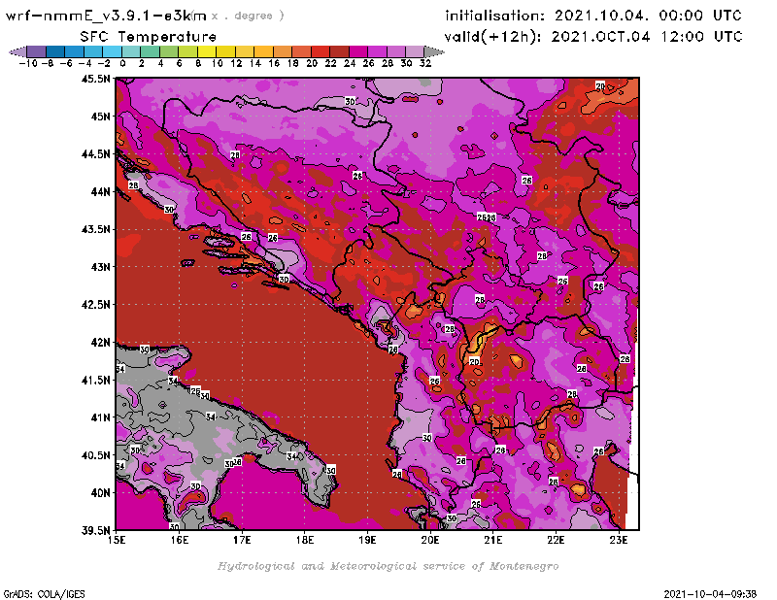
Task: Click the 41.5N latitude axis label
Action: 95,380
